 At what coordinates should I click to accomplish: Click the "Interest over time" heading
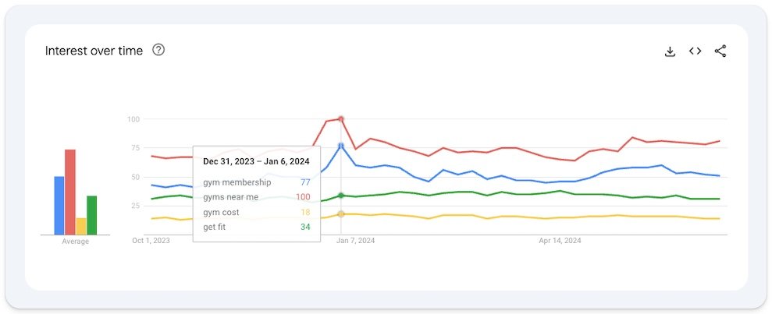click(94, 51)
